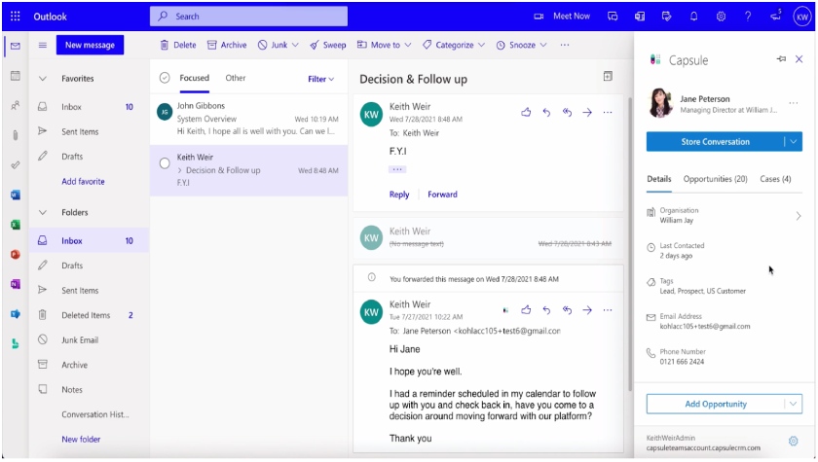Launch PowerPoint from the app rail

pyautogui.click(x=16, y=254)
